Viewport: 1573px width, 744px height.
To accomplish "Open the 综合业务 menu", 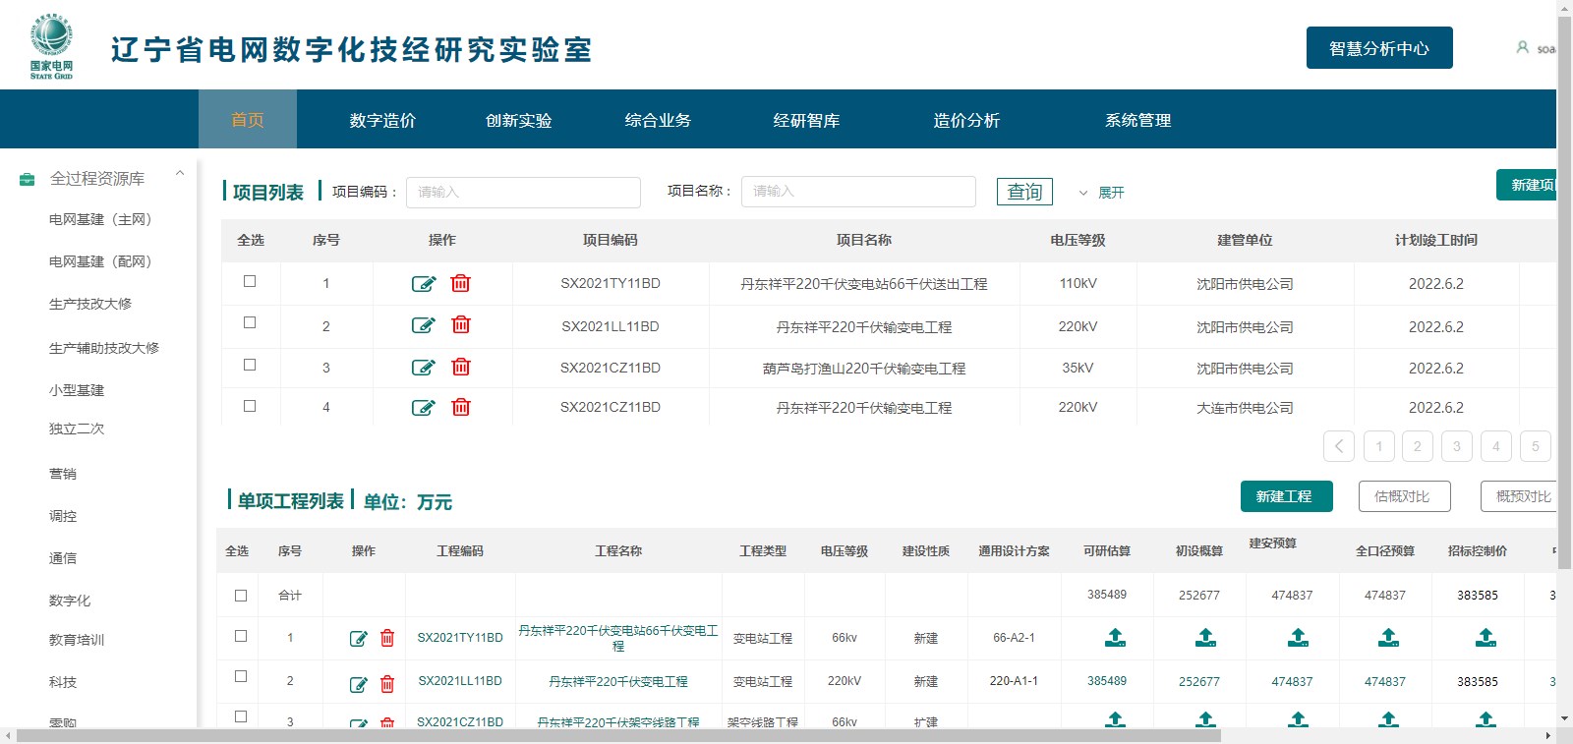I will coord(658,120).
